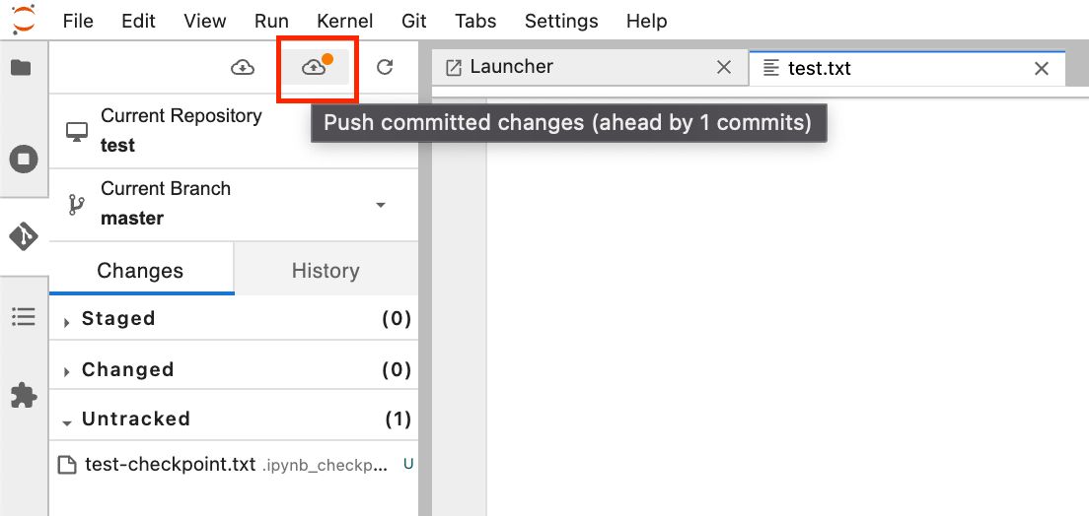Screen dimensions: 1089x516
Task: Refresh the repository status
Action: tap(385, 67)
